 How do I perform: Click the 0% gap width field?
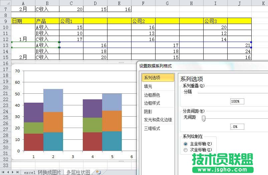point(237,127)
